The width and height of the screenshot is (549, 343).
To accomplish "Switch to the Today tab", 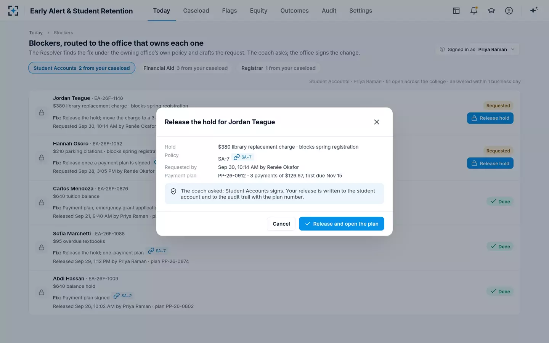I will click(x=162, y=11).
